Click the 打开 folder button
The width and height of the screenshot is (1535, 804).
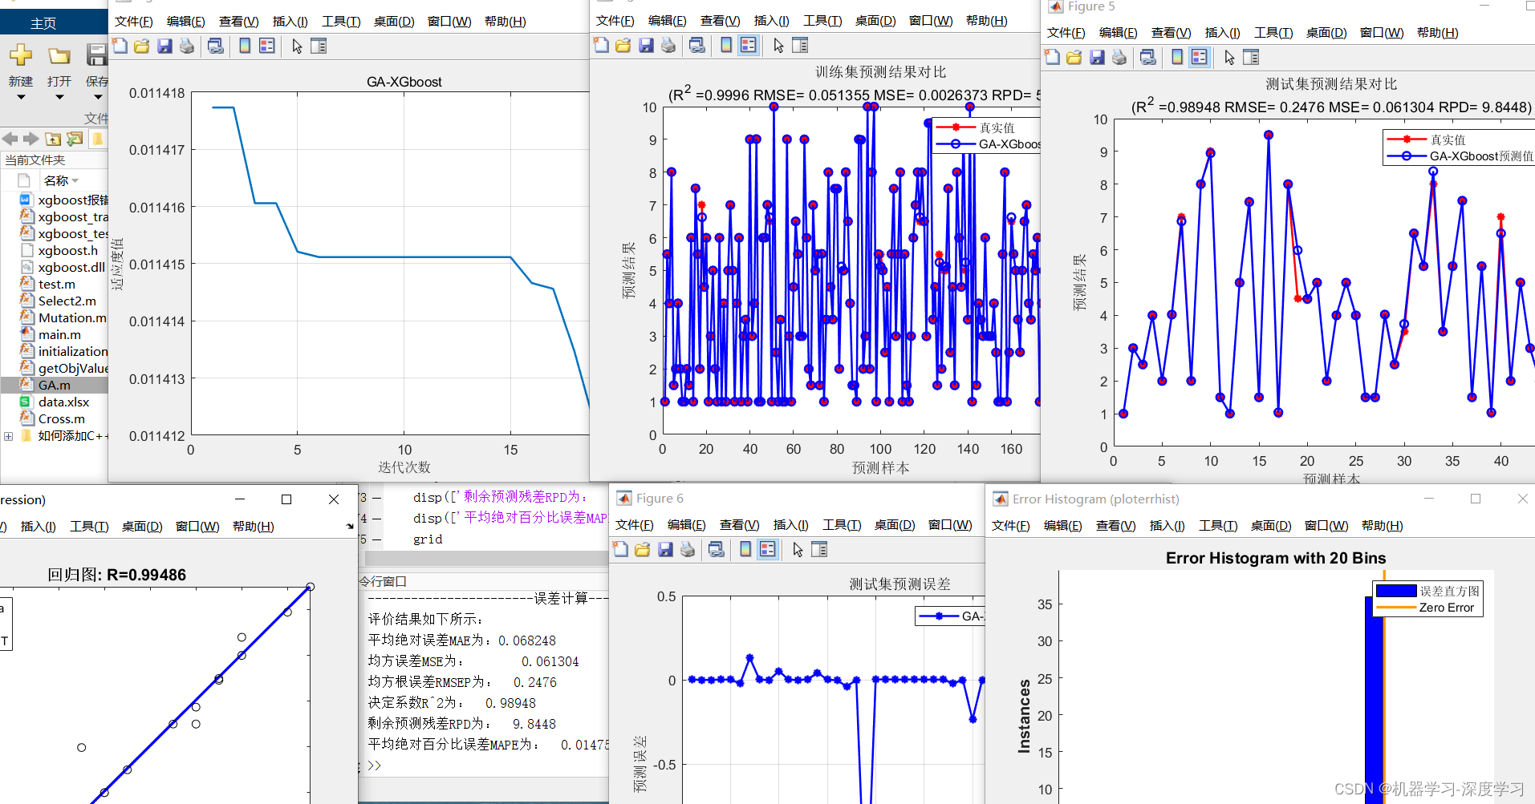[x=59, y=55]
